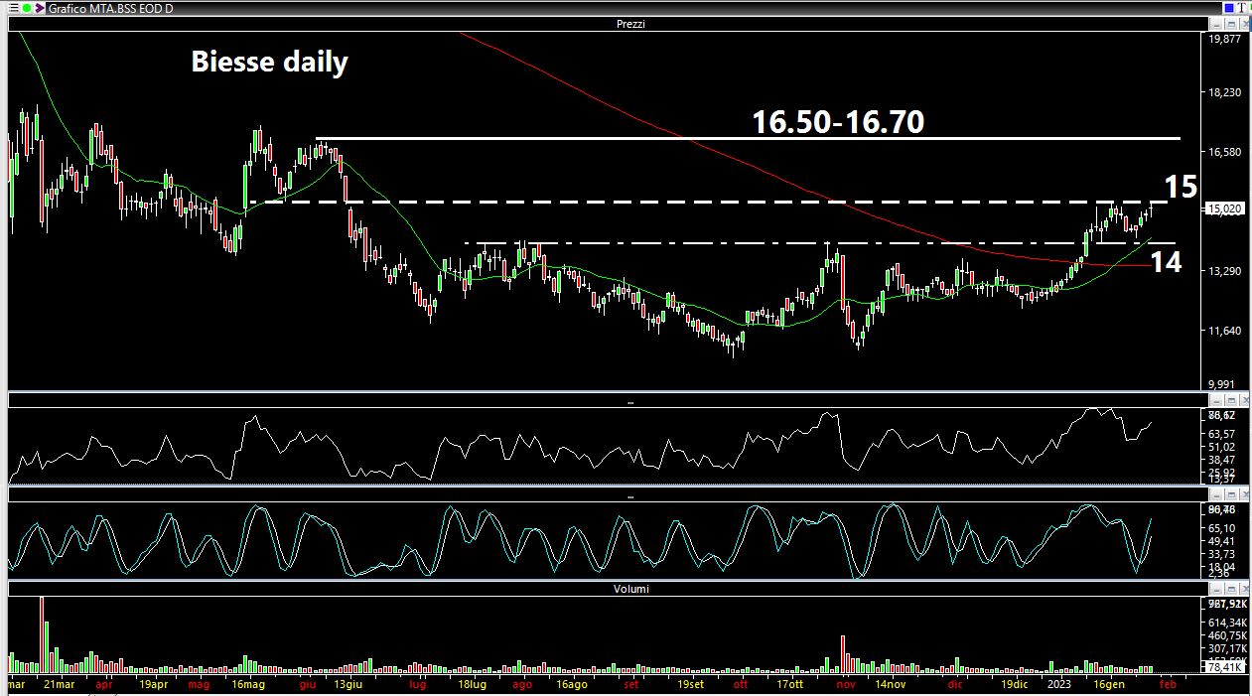Click the 21mar date label
Image resolution: width=1252 pixels, height=696 pixels.
pos(59,685)
